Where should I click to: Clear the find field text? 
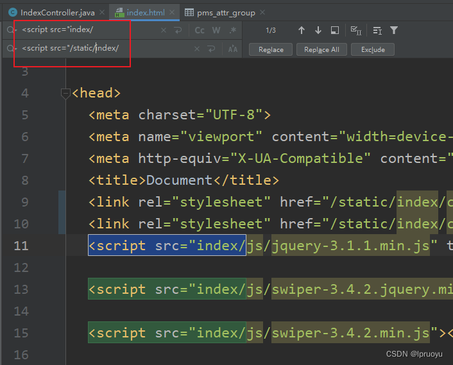pyautogui.click(x=164, y=30)
